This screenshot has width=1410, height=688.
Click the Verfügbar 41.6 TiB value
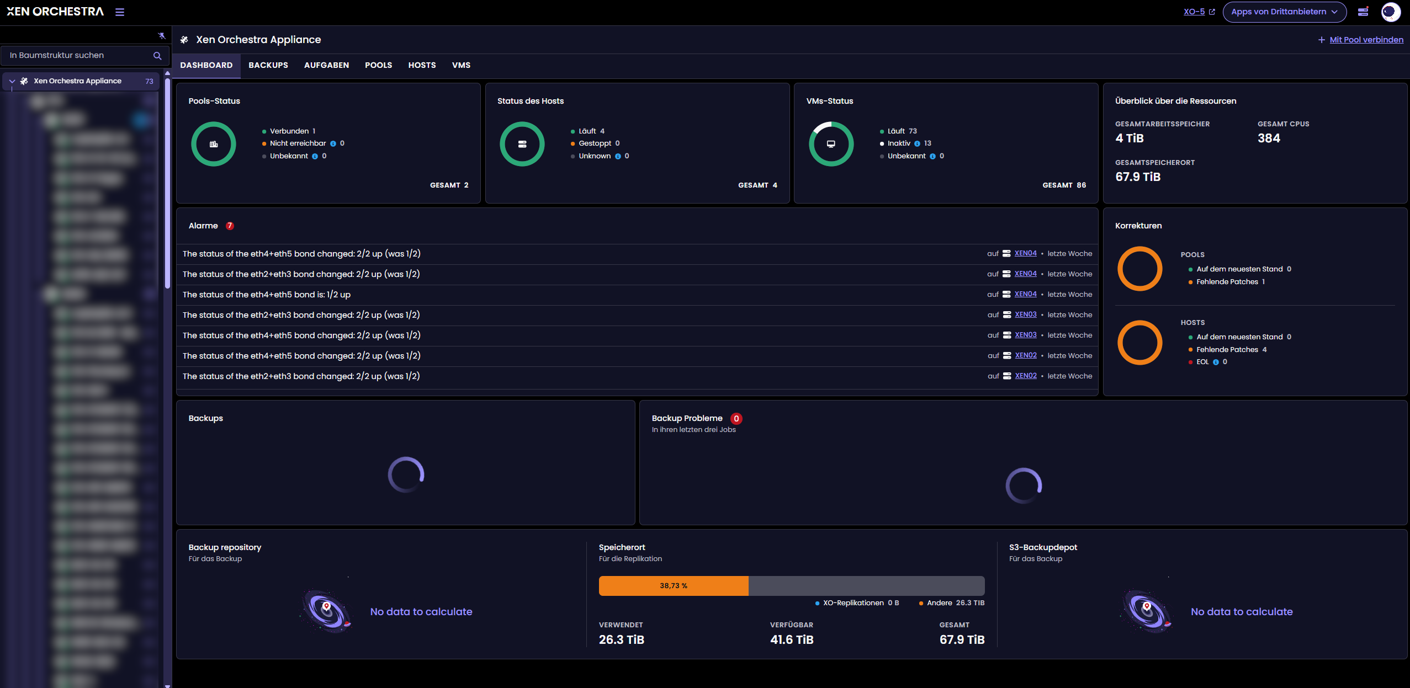pos(792,640)
